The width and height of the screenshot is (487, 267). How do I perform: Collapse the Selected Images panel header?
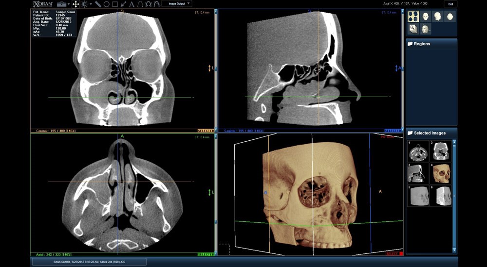[431, 133]
